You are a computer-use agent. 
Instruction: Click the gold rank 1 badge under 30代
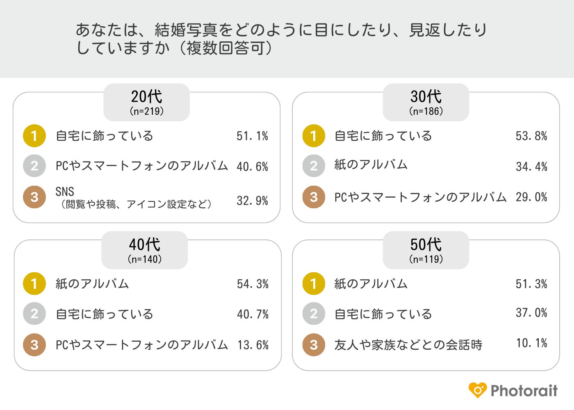click(314, 136)
